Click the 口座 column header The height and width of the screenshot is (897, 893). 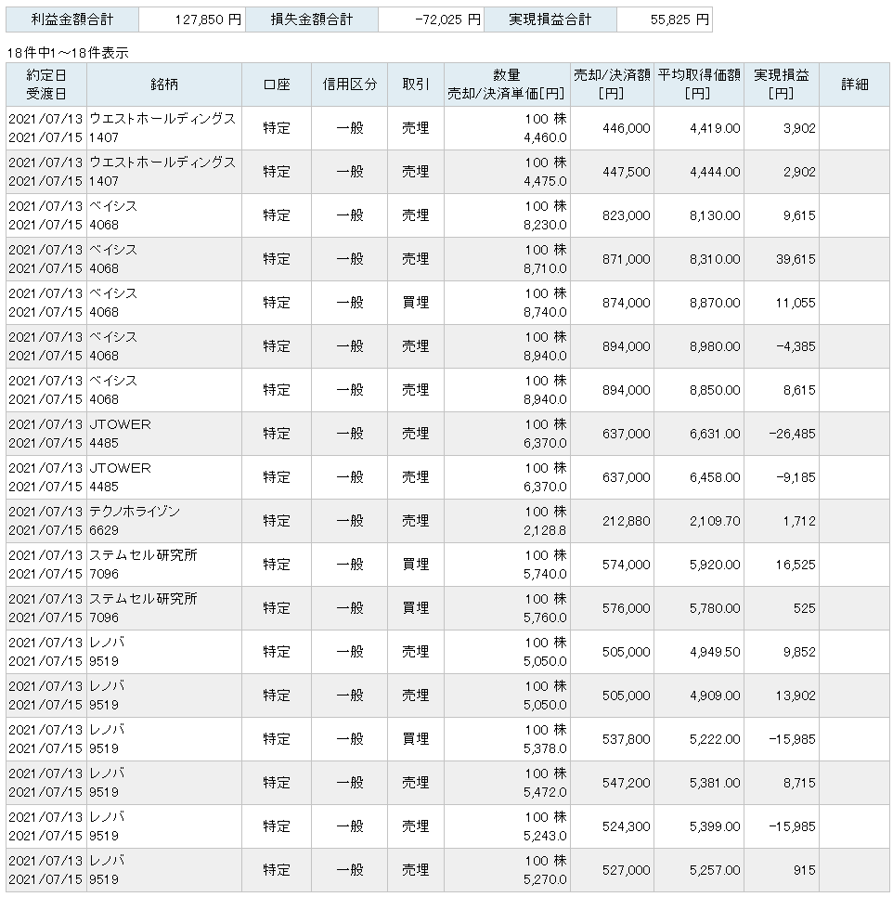(277, 84)
